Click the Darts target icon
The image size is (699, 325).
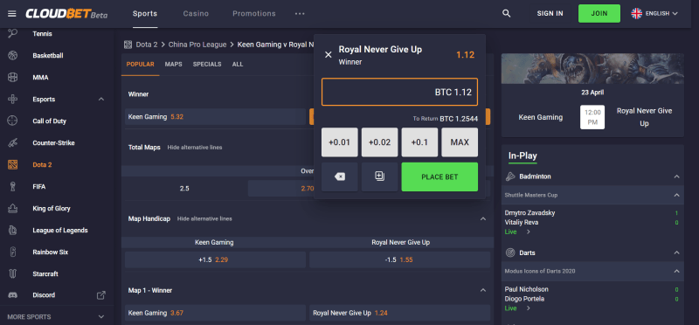(510, 252)
